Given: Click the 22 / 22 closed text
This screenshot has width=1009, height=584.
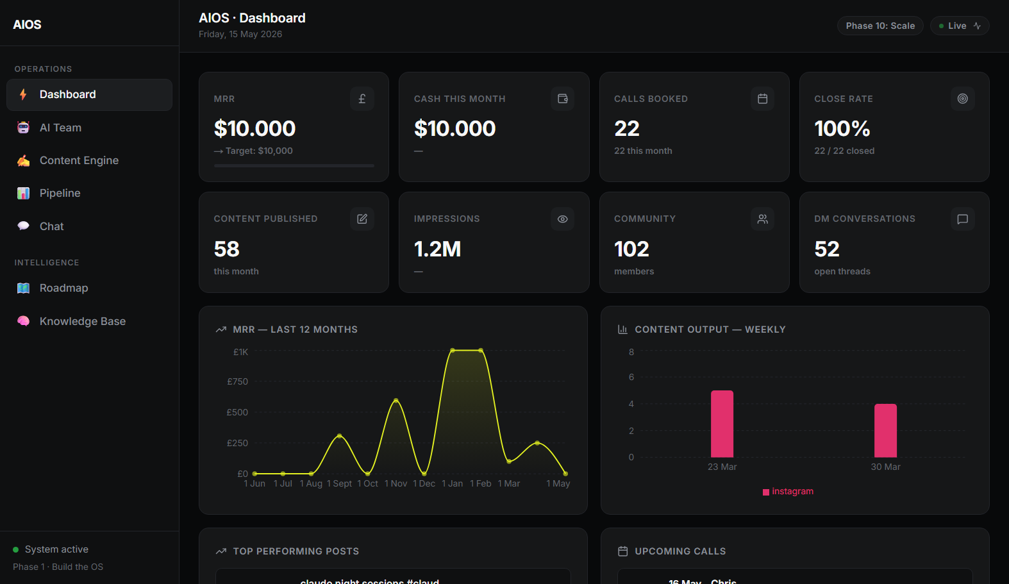Looking at the screenshot, I should pyautogui.click(x=844, y=151).
